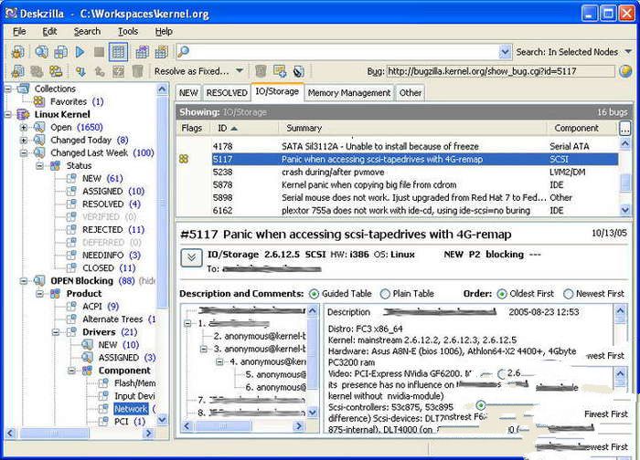Select the Guided Table radio button
640x460 pixels.
coord(314,294)
